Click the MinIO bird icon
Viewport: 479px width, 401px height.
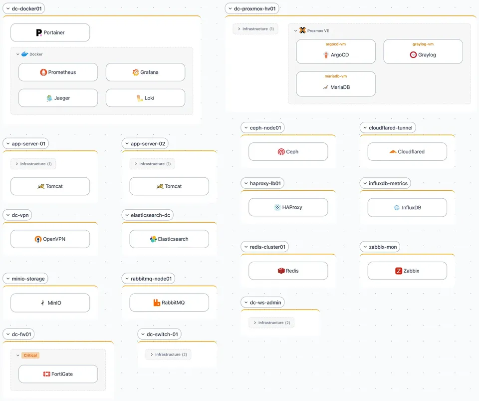[x=43, y=303]
